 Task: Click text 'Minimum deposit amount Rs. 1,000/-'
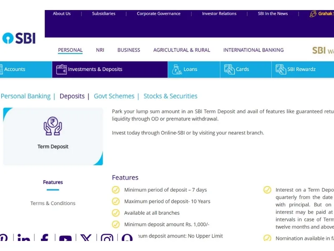pos(167,224)
